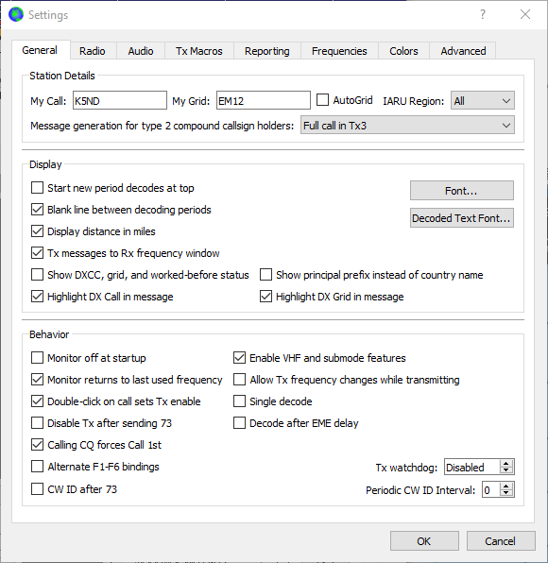The image size is (548, 563).
Task: Confirm settings with the OK button
Action: [x=424, y=541]
